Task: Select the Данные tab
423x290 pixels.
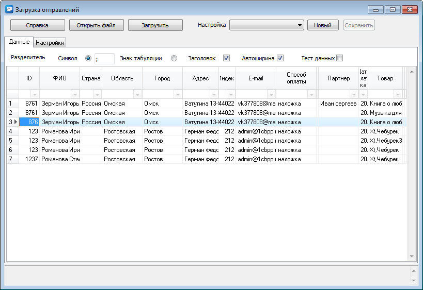Action: coord(19,42)
